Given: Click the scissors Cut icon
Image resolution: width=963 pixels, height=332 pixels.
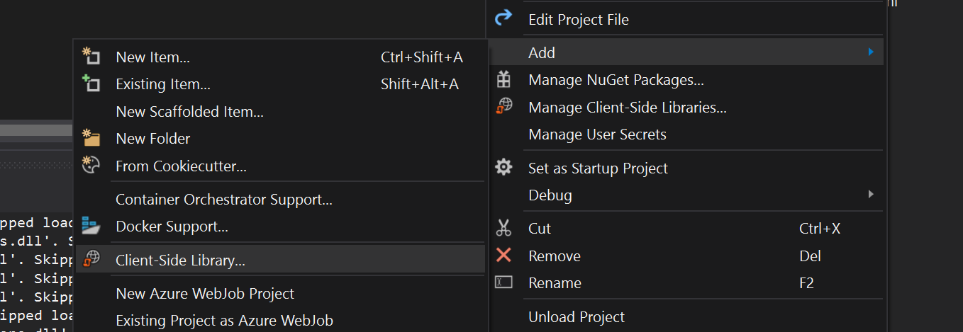Looking at the screenshot, I should (503, 228).
